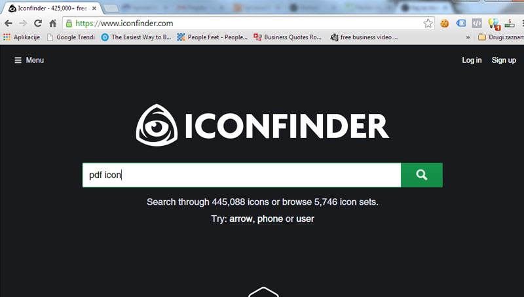Screen dimensions: 524x297
Task: Open the lightbulb extension icon
Action: 494,24
